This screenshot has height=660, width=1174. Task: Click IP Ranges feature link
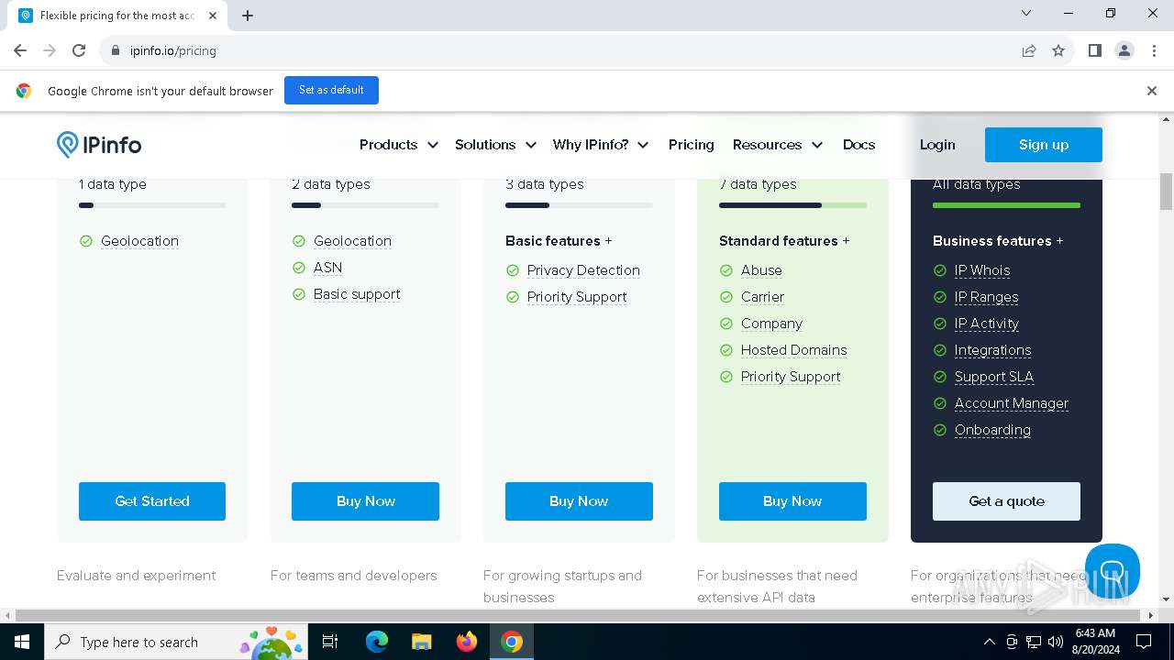click(986, 297)
